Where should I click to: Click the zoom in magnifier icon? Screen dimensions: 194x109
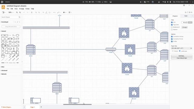point(17,12)
